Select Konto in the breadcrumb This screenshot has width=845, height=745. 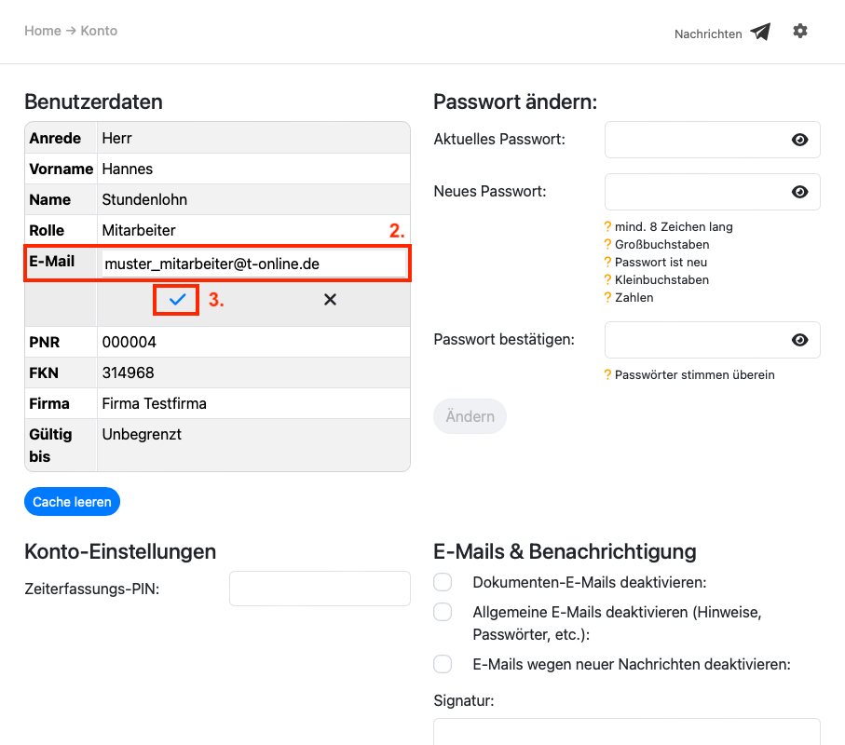[x=99, y=31]
